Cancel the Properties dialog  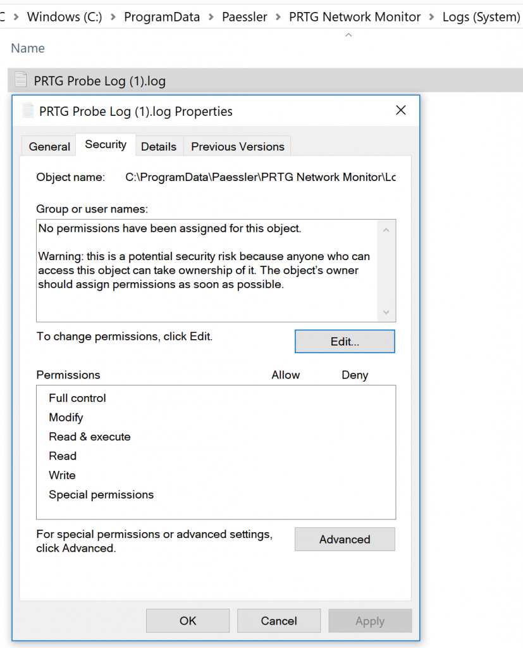click(279, 621)
